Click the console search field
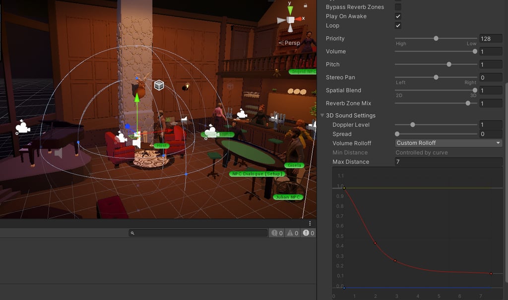Image resolution: width=508 pixels, height=300 pixels. (x=198, y=233)
